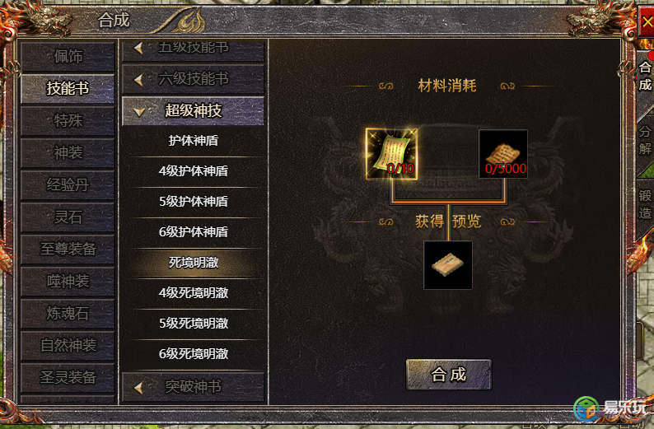Expand the 六级技能书 category arrow

click(x=139, y=79)
